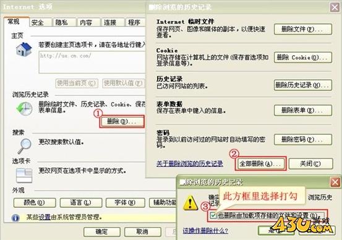Image resolution: width=342 pixels, height=240 pixels.
Task: Toggle the also delete add-on files checkbox
Action: (213, 216)
